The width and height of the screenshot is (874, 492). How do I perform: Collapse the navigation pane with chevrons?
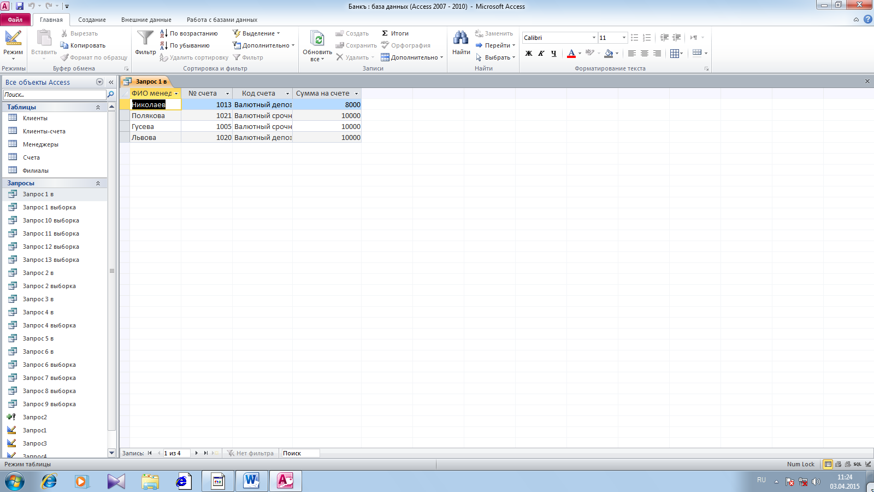(111, 82)
